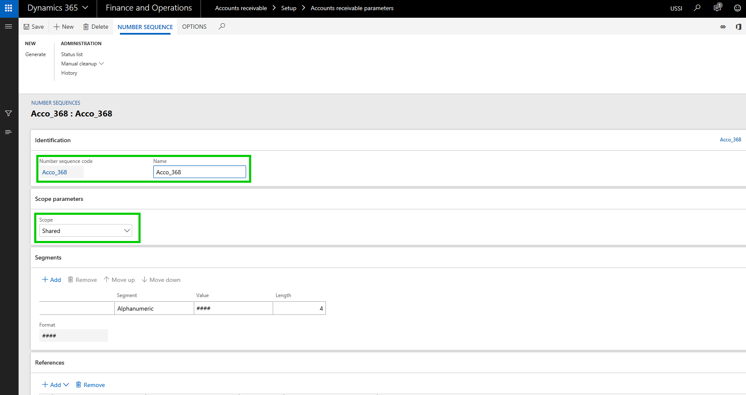Click the hamburger navigation menu icon
This screenshot has width=746, height=395.
pos(8,27)
